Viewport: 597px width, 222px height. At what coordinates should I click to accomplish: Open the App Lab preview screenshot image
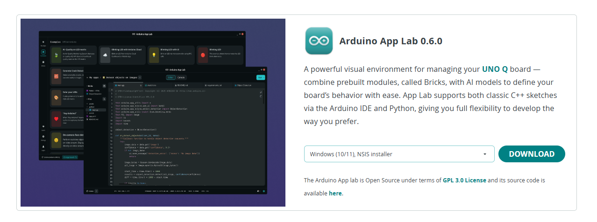153,112
